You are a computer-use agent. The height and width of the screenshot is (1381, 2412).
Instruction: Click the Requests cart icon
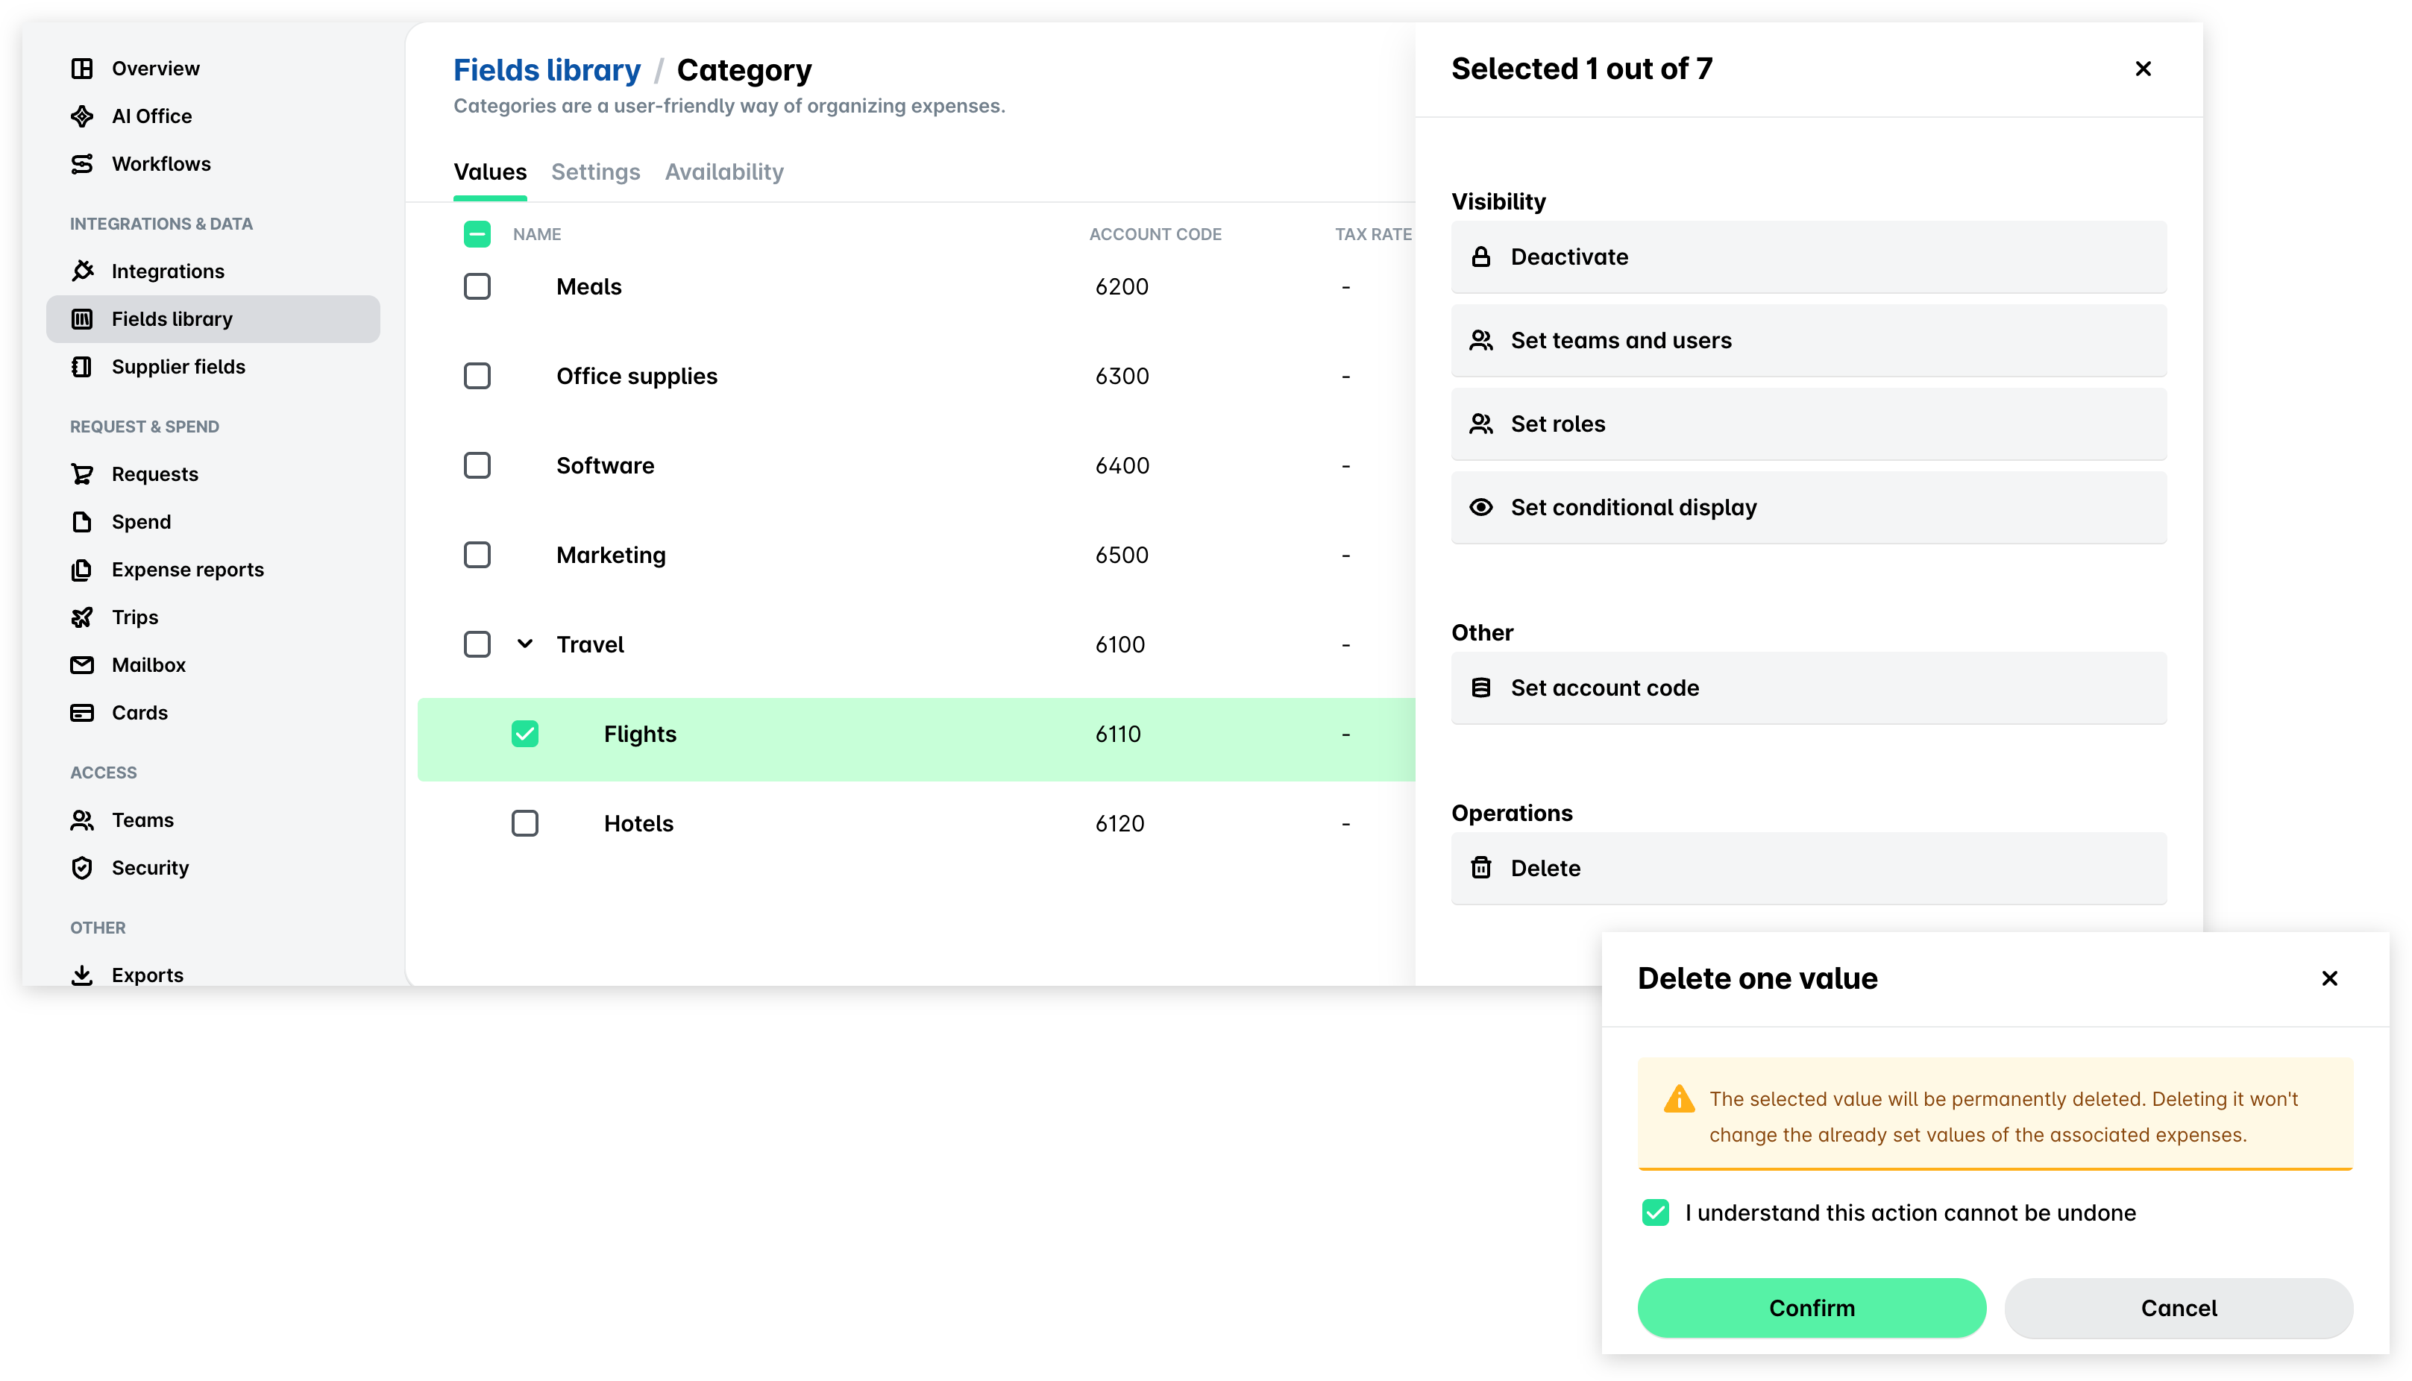pyautogui.click(x=83, y=474)
